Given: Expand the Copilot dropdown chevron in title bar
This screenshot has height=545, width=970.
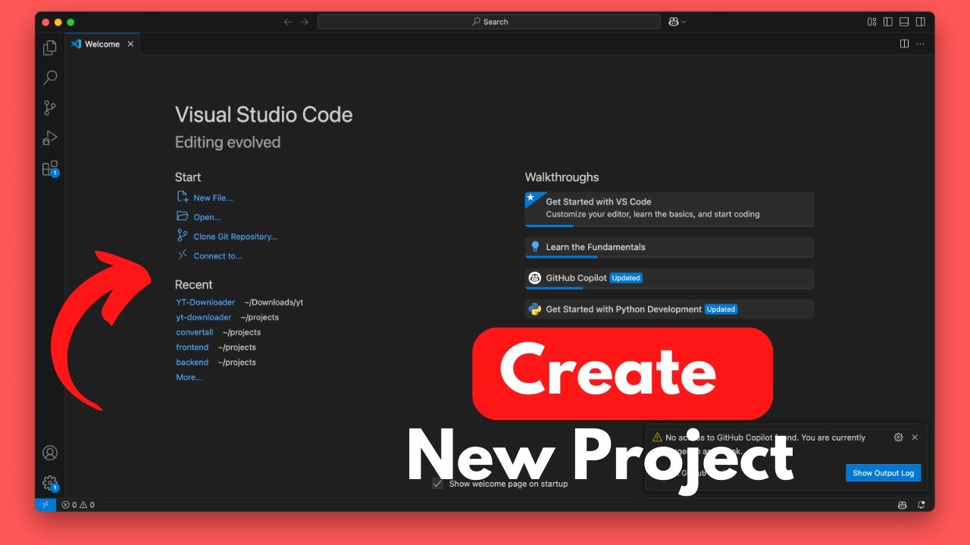Looking at the screenshot, I should pyautogui.click(x=684, y=22).
